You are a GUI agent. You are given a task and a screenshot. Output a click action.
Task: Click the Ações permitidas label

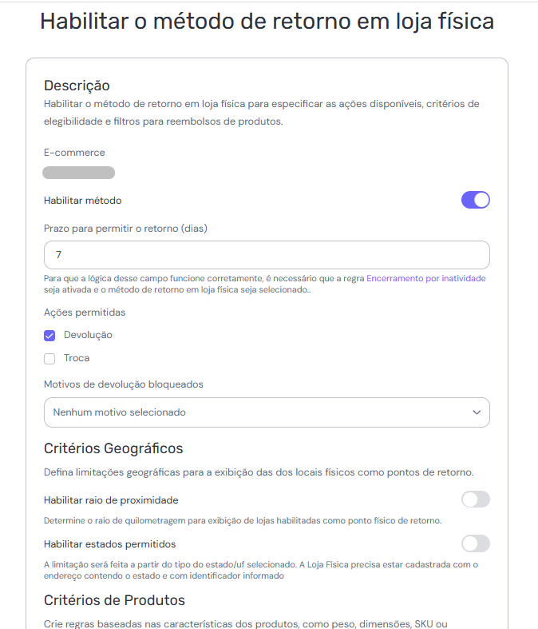coord(84,313)
